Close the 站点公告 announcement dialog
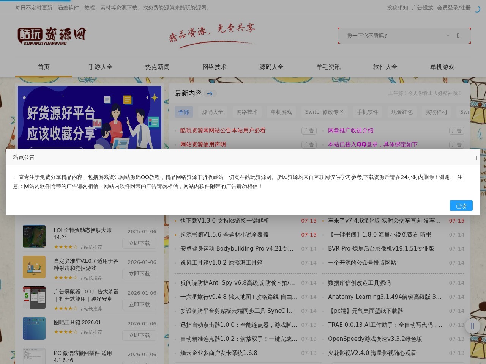 point(475,158)
